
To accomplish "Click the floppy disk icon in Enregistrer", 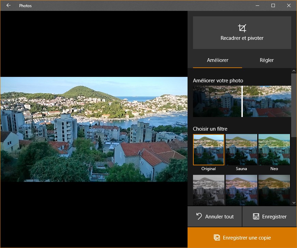I will tap(256, 216).
